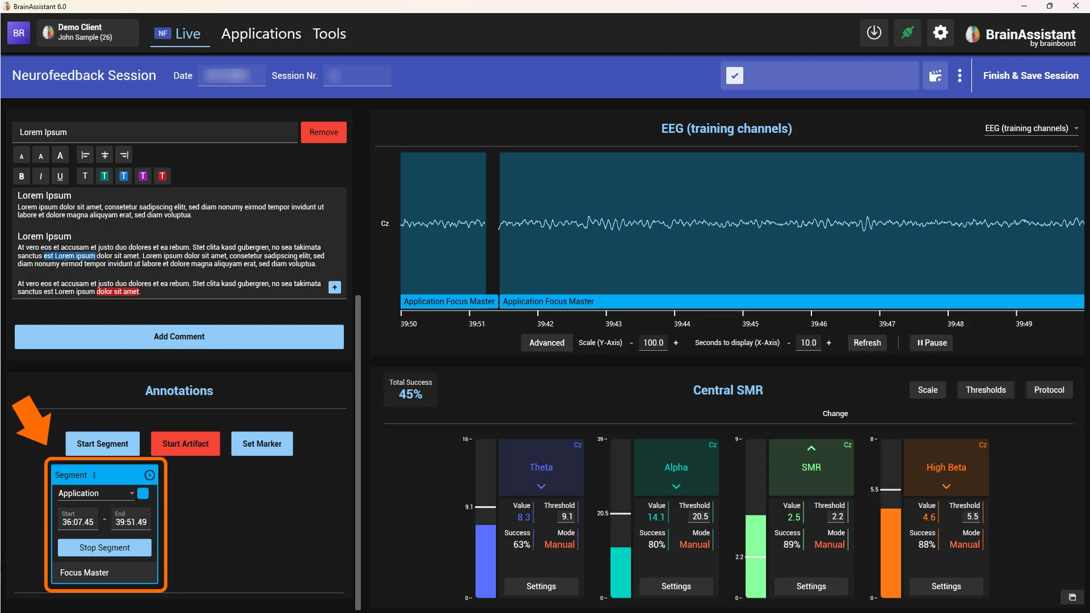Open the three-dot session menu
Viewport: 1090px width, 613px height.
959,75
